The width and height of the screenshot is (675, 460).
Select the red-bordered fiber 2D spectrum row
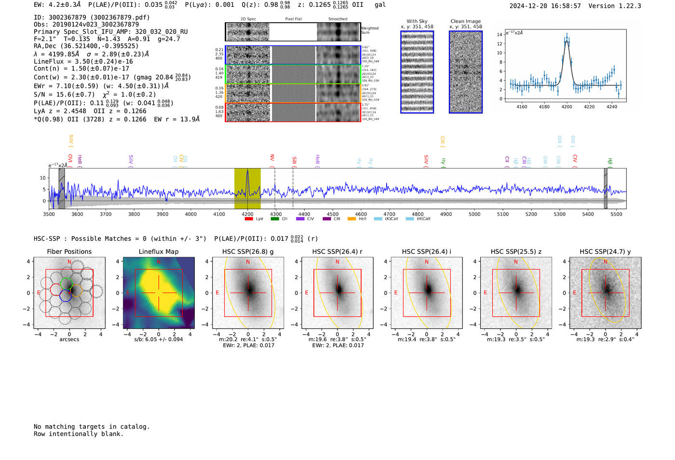(293, 112)
